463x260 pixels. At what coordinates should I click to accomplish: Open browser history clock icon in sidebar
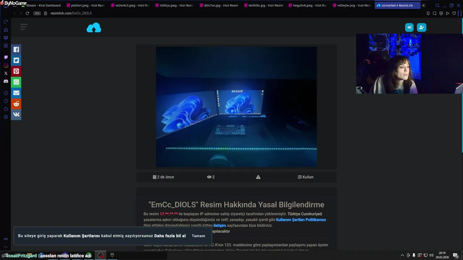pyautogui.click(x=6, y=101)
